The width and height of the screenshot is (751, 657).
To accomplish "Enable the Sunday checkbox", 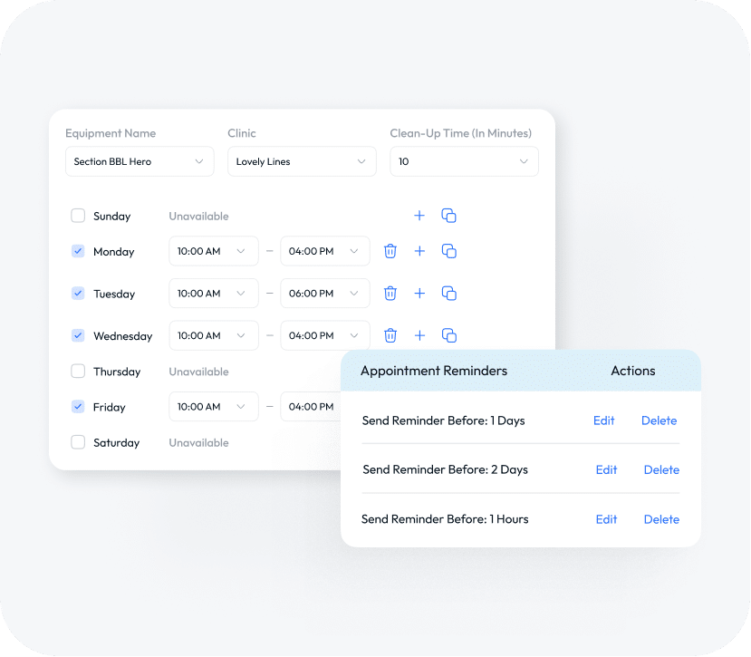I will coord(78,216).
